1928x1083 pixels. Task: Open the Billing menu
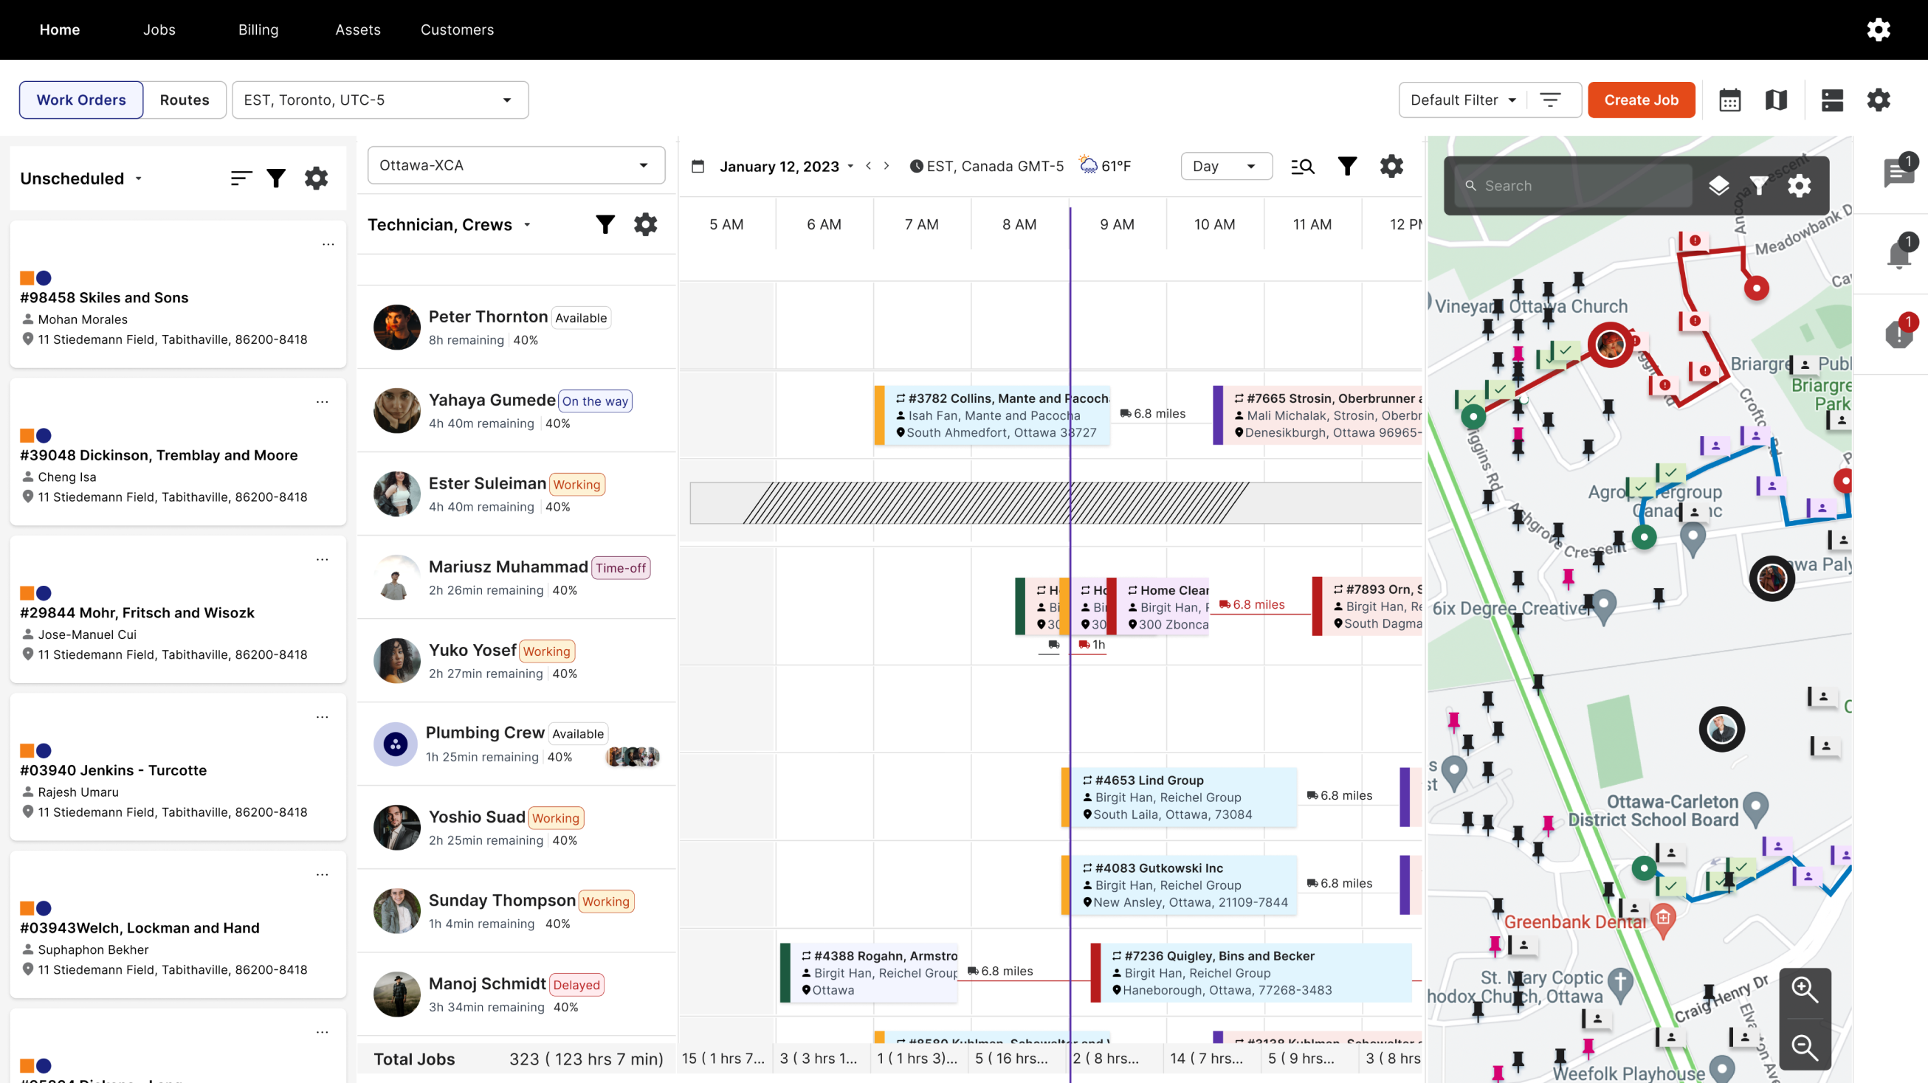258,30
